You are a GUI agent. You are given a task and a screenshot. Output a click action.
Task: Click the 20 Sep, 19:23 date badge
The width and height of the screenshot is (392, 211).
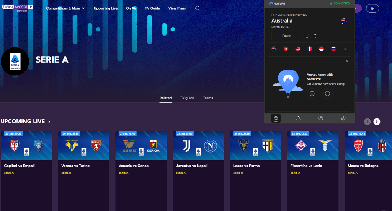pos(13,133)
